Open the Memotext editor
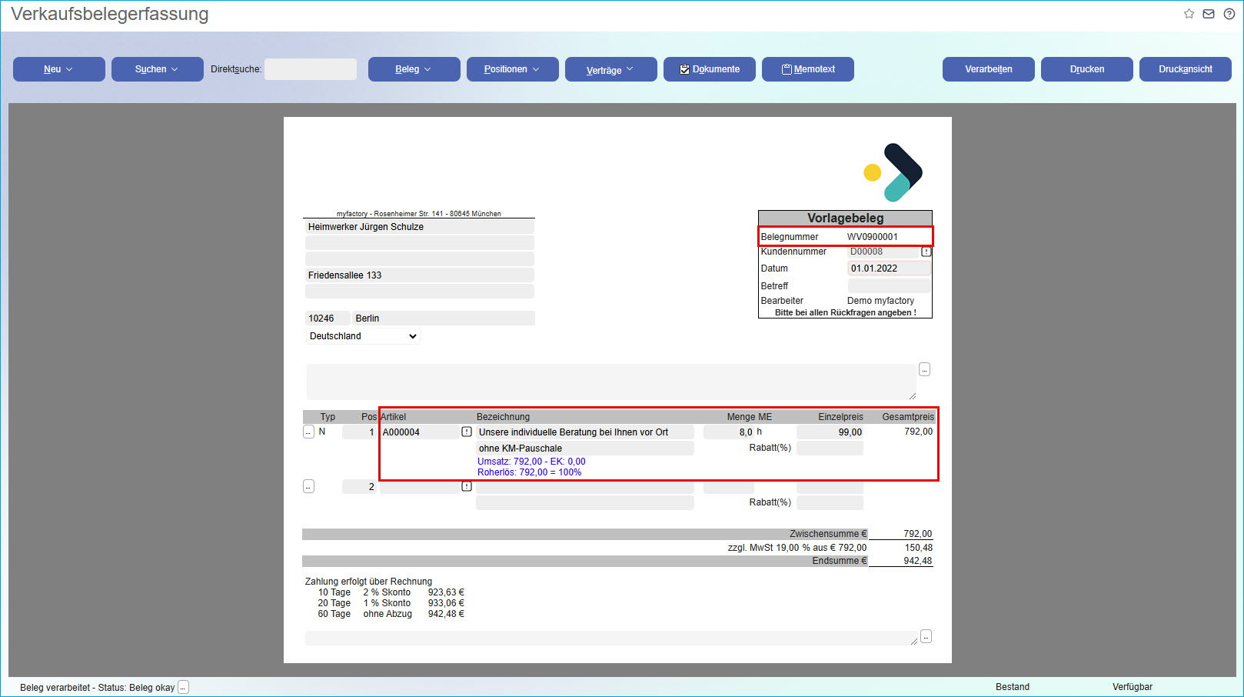This screenshot has height=697, width=1244. 808,69
